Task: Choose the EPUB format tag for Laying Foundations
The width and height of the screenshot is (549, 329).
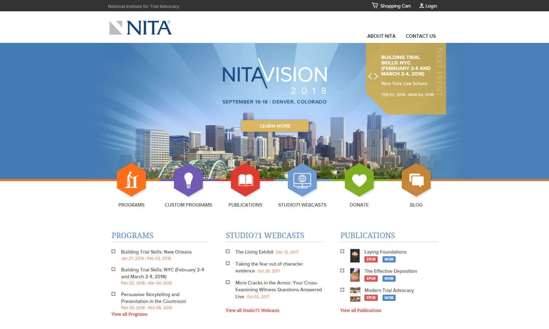Action: click(x=371, y=259)
